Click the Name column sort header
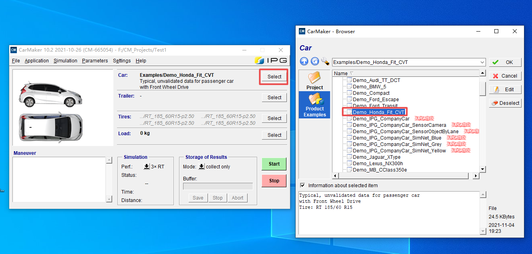The height and width of the screenshot is (254, 532). point(406,73)
